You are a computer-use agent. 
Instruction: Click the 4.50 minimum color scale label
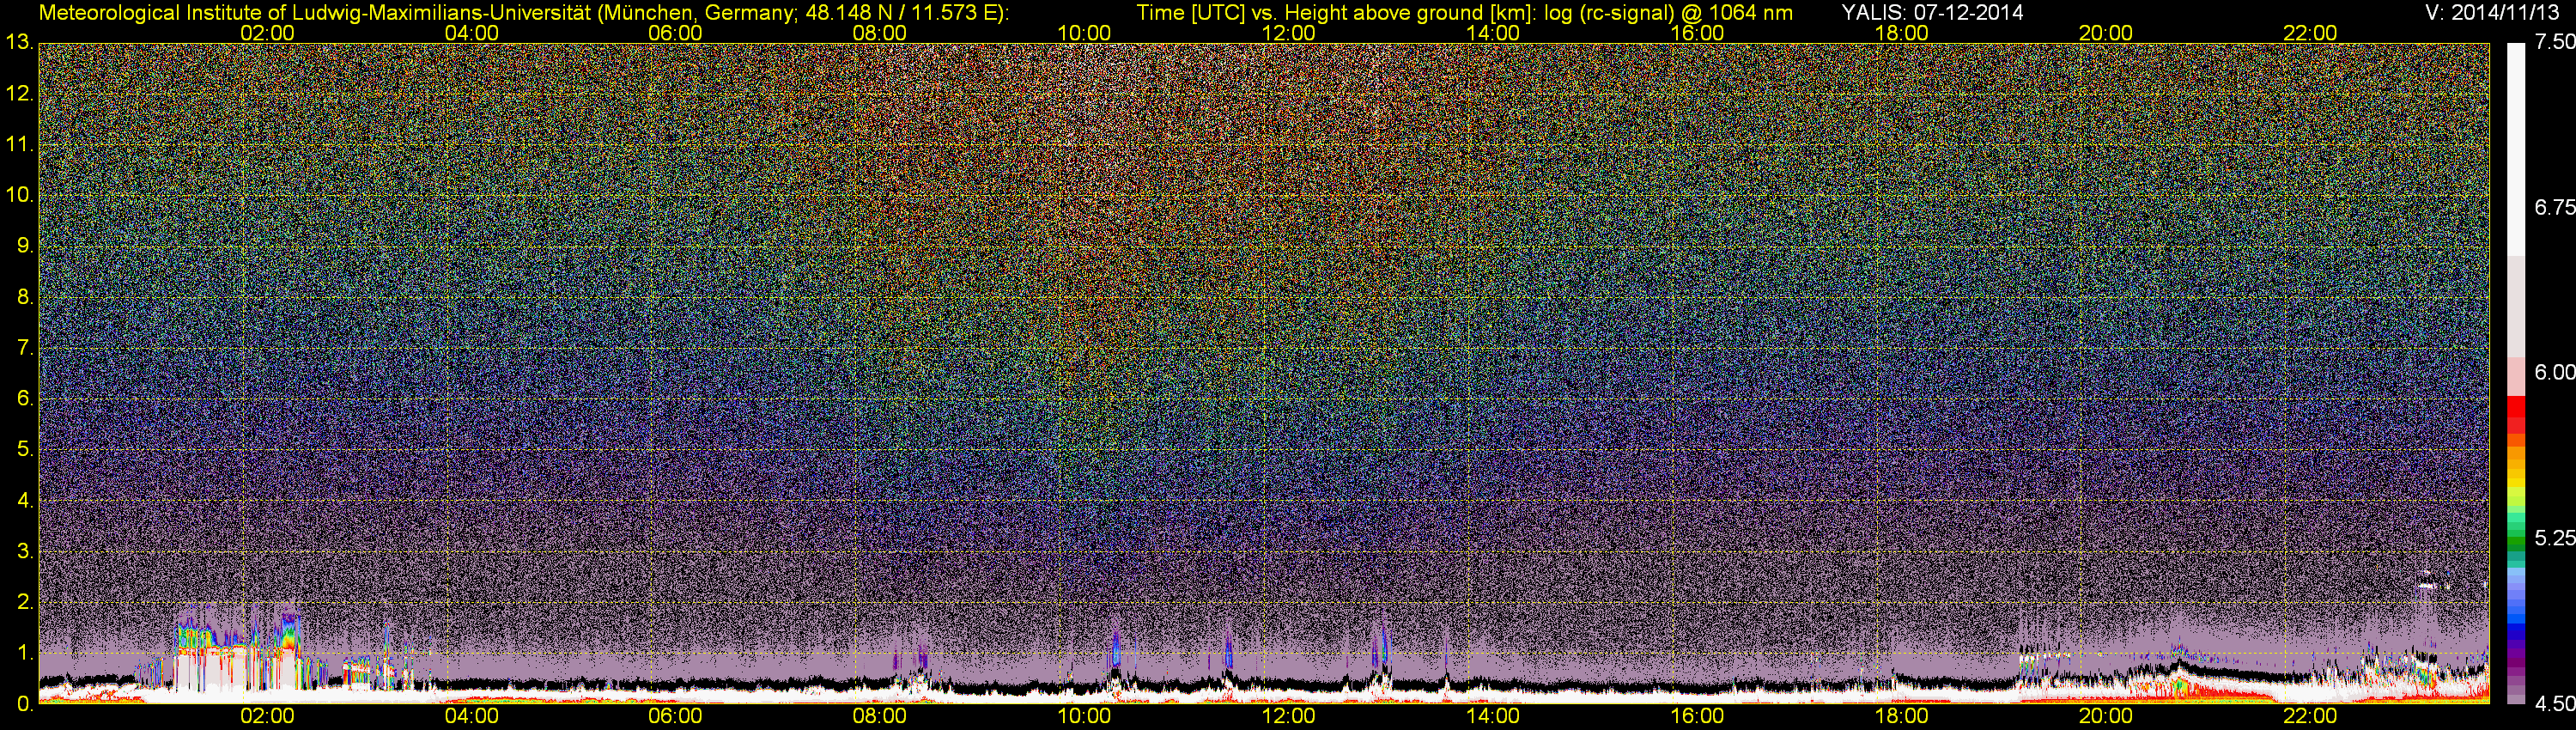coord(2554,704)
